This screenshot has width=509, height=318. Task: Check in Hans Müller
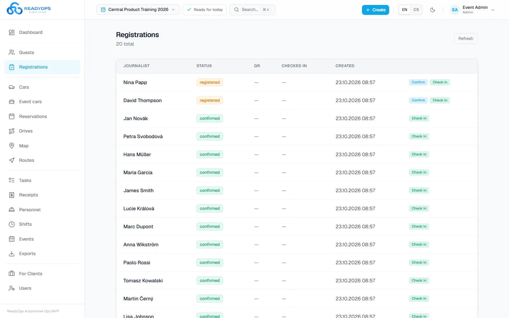pyautogui.click(x=419, y=154)
